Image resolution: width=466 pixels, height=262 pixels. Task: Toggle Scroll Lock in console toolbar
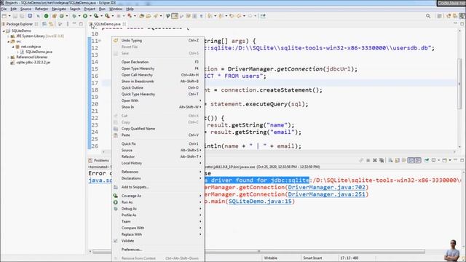click(397, 160)
